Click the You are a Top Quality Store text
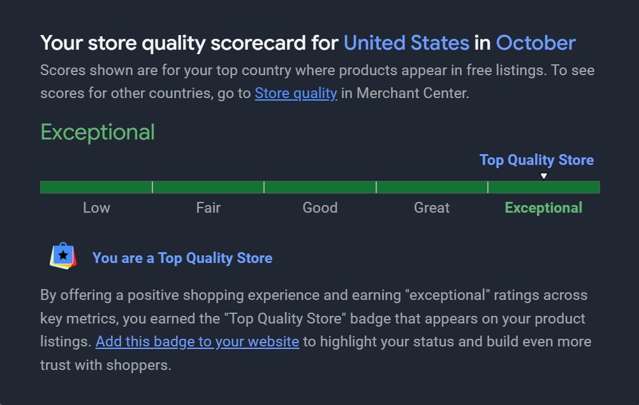The image size is (639, 405). click(x=182, y=258)
